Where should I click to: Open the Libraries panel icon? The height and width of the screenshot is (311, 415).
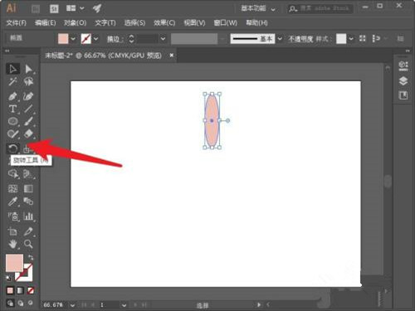(x=403, y=95)
